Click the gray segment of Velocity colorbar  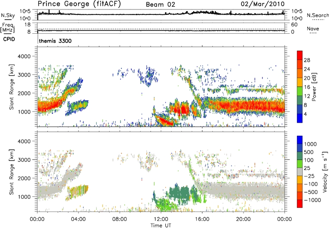[x=300, y=172]
